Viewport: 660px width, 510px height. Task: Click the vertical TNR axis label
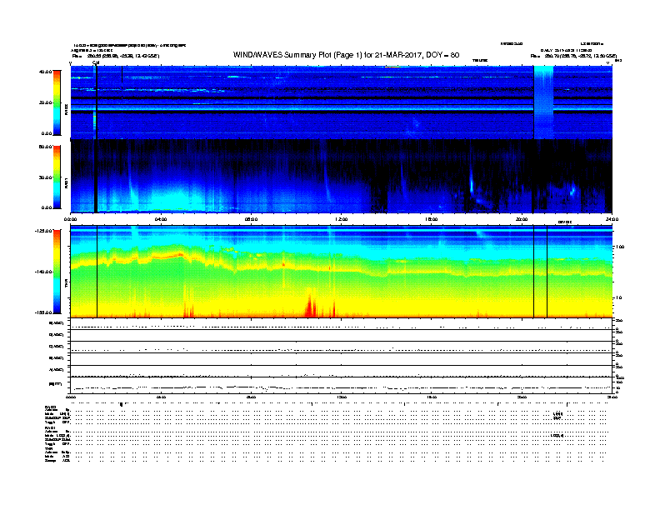point(67,285)
